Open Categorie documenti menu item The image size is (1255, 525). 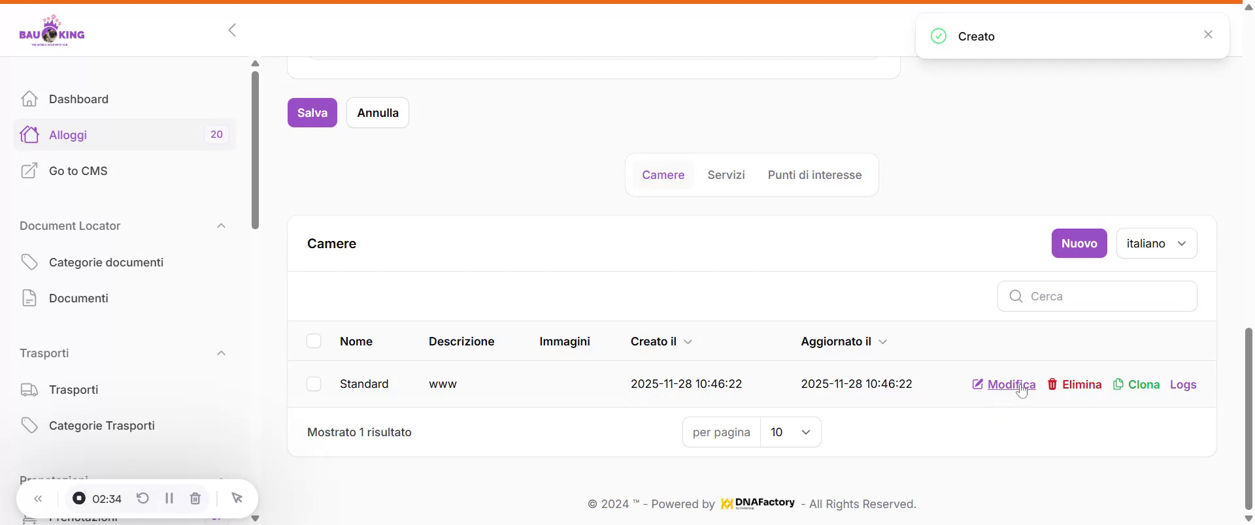(124, 262)
